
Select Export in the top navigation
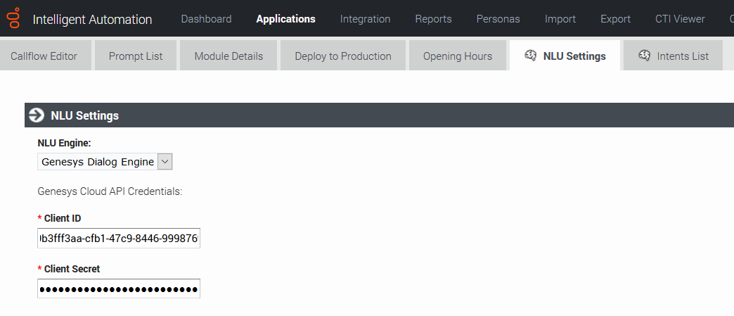(616, 19)
